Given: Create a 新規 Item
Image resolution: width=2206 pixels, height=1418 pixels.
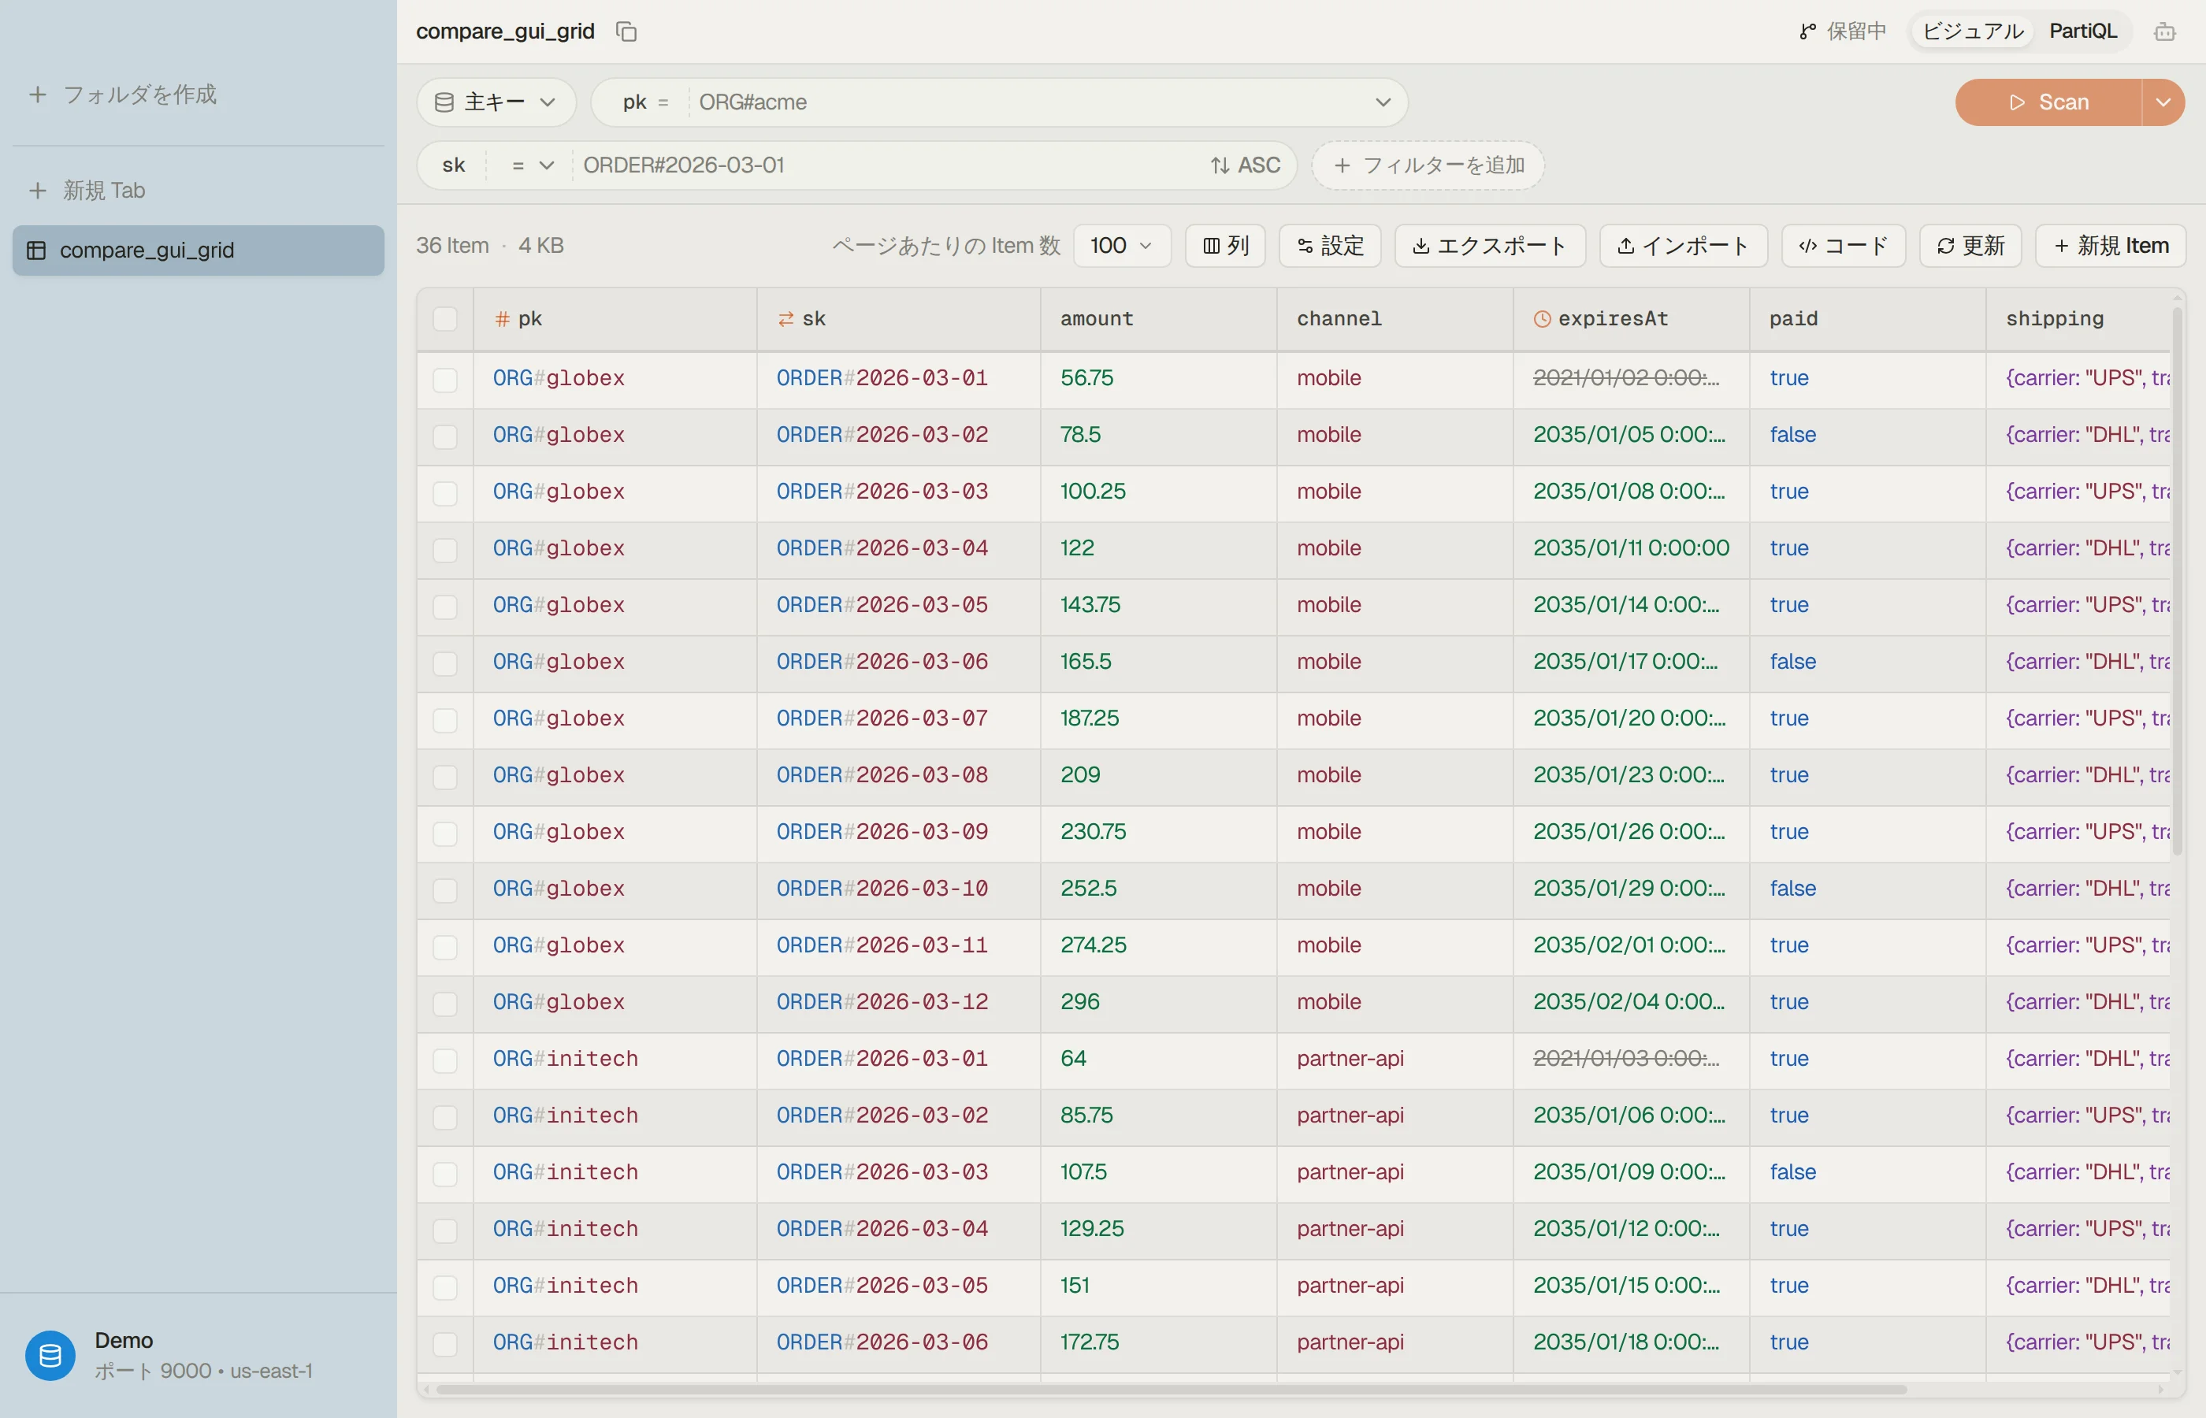Looking at the screenshot, I should tap(2110, 246).
